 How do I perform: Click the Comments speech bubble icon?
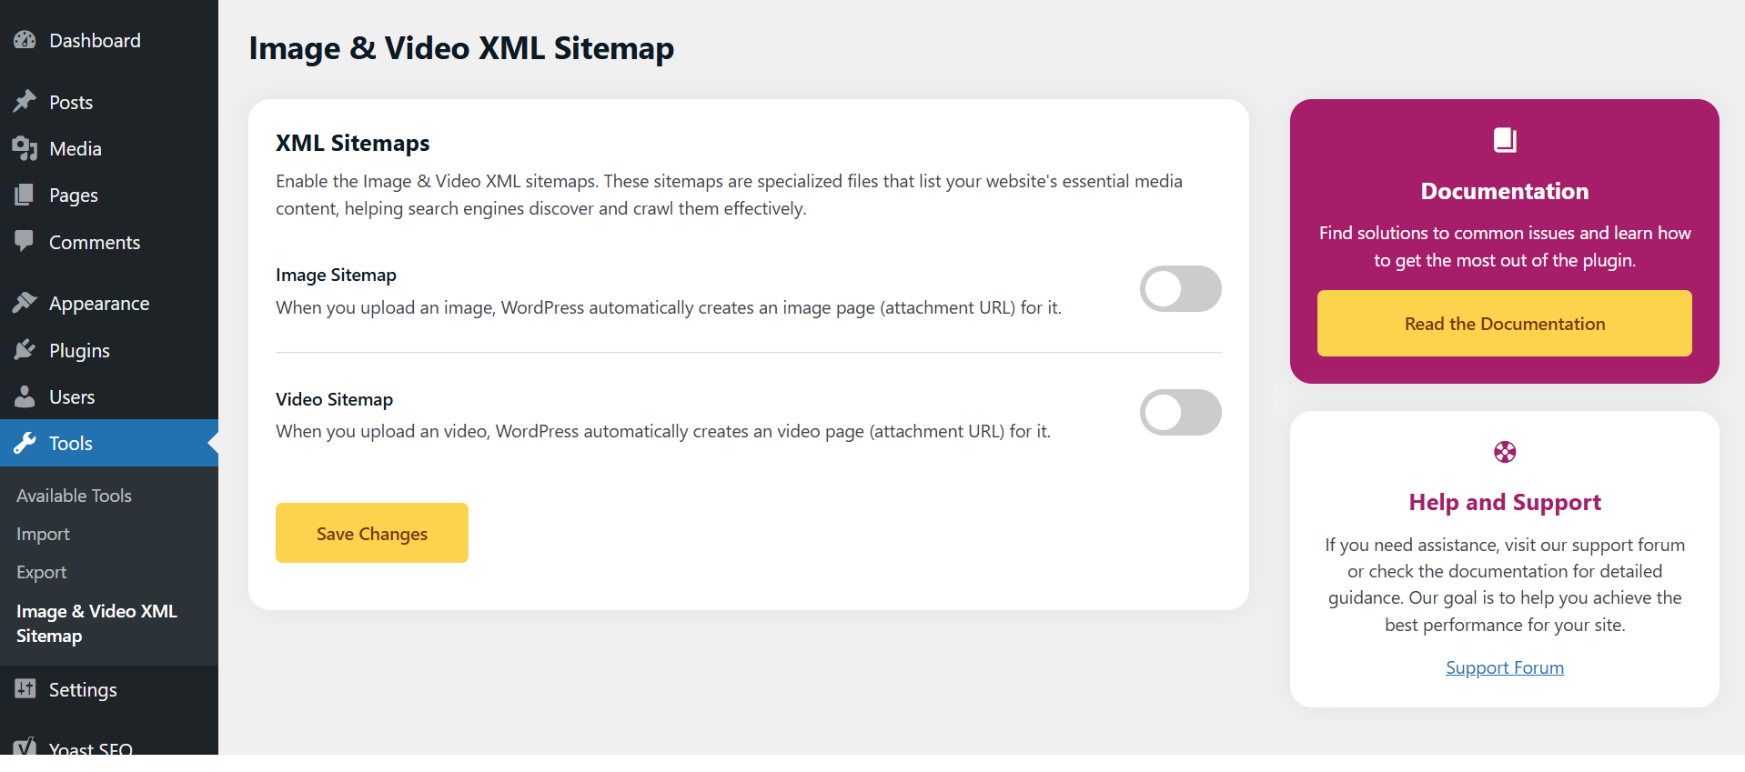coord(25,242)
